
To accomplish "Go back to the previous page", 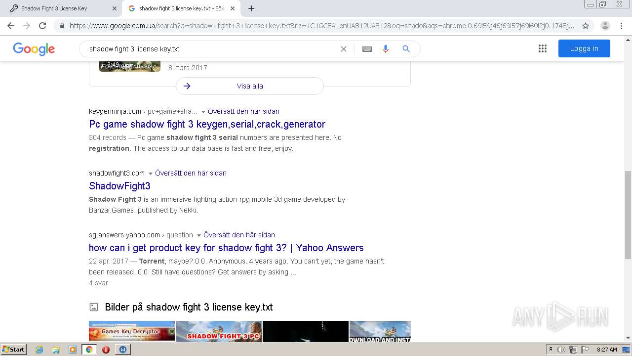I will (x=11, y=26).
